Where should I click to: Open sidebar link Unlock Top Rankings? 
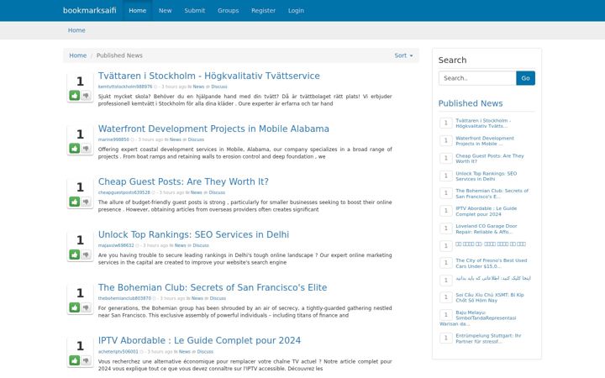tap(486, 176)
